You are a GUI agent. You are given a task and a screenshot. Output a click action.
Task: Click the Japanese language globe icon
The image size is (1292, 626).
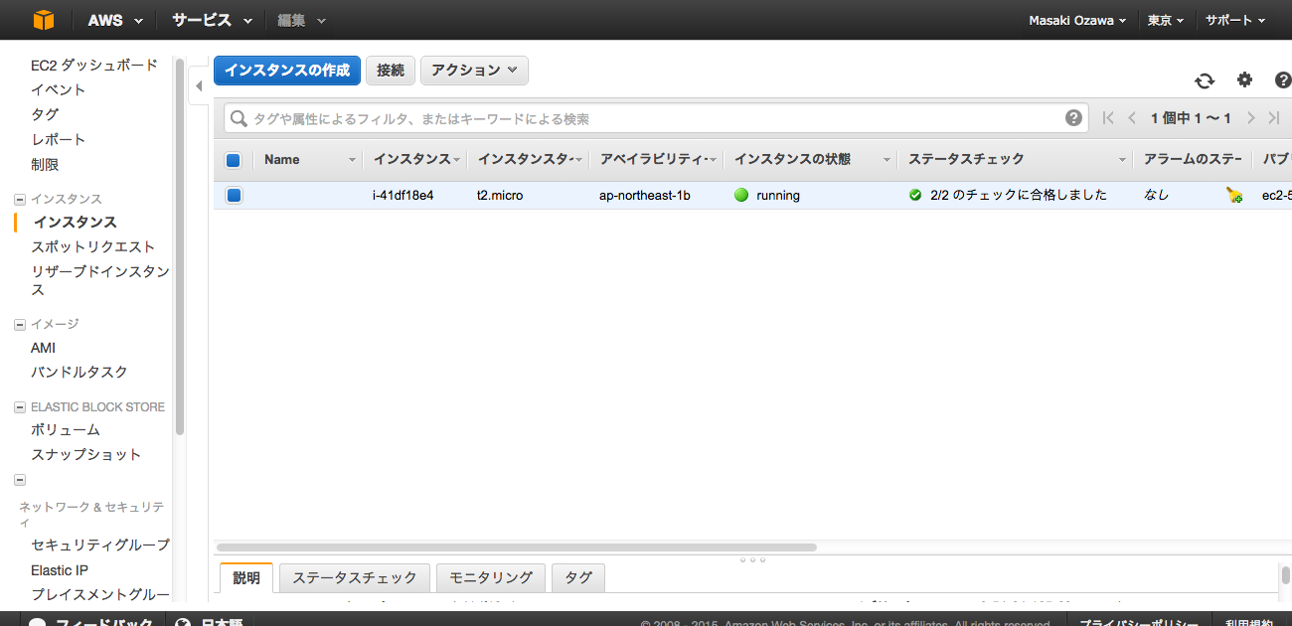183,622
